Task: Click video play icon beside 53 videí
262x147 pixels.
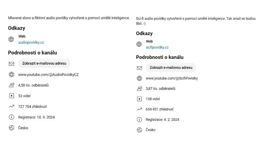Action: click(x=12, y=96)
